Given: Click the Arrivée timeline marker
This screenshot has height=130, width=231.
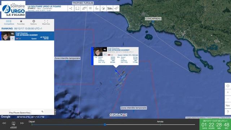Looking at the screenshot, I should [160, 122].
